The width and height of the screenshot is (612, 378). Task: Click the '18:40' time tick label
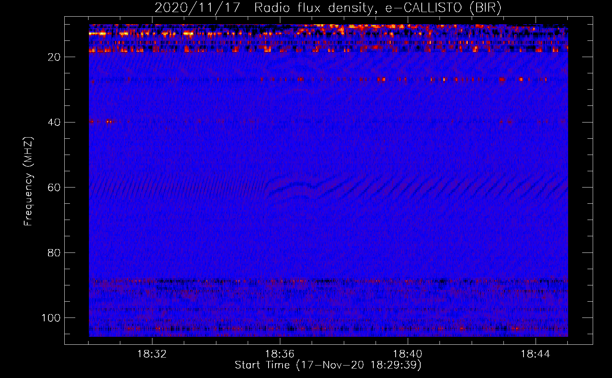pos(408,354)
